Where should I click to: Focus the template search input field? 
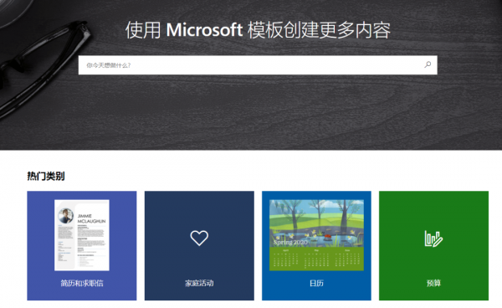coord(258,65)
